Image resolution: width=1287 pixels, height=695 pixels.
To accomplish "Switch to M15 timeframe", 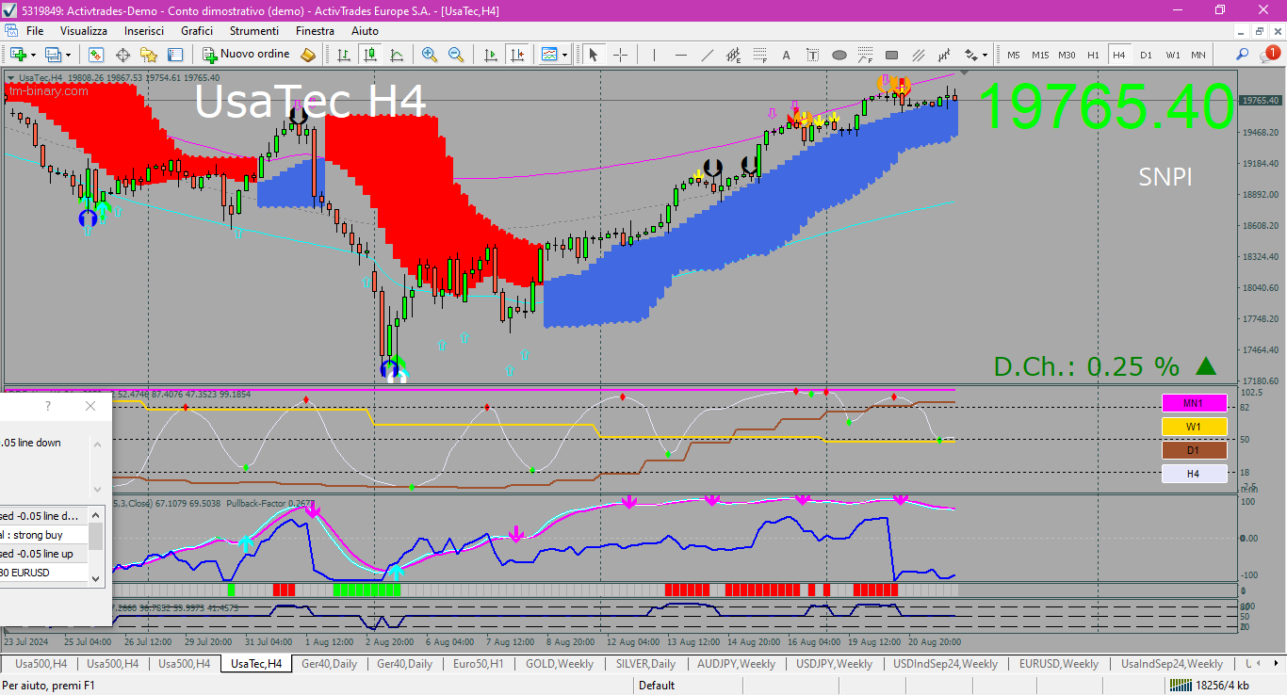I will (1040, 55).
